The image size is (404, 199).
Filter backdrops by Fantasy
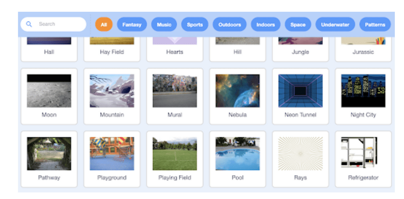click(132, 24)
